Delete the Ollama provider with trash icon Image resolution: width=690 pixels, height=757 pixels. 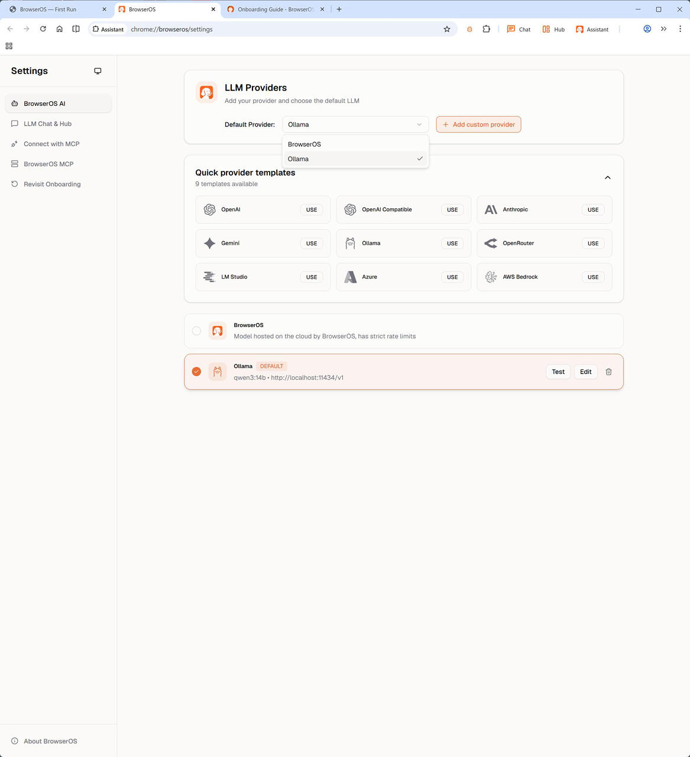pos(608,372)
